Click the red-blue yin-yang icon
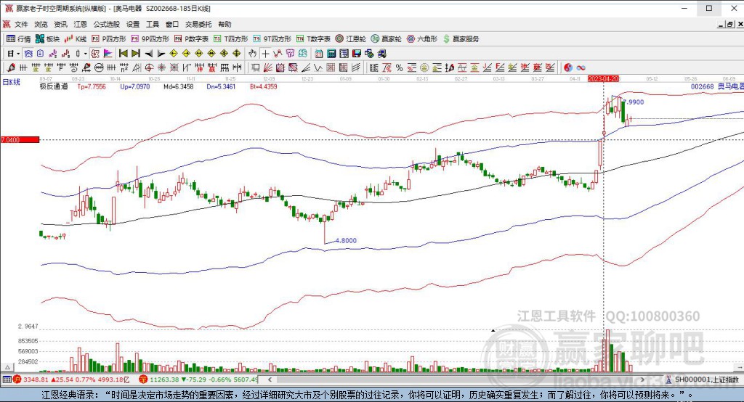 [x=568, y=67]
